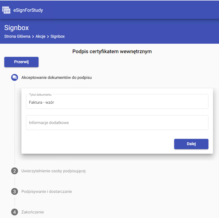Click the Podpis certyfikatem wewnętrznym heading
This screenshot has height=218, width=219.
(112, 51)
